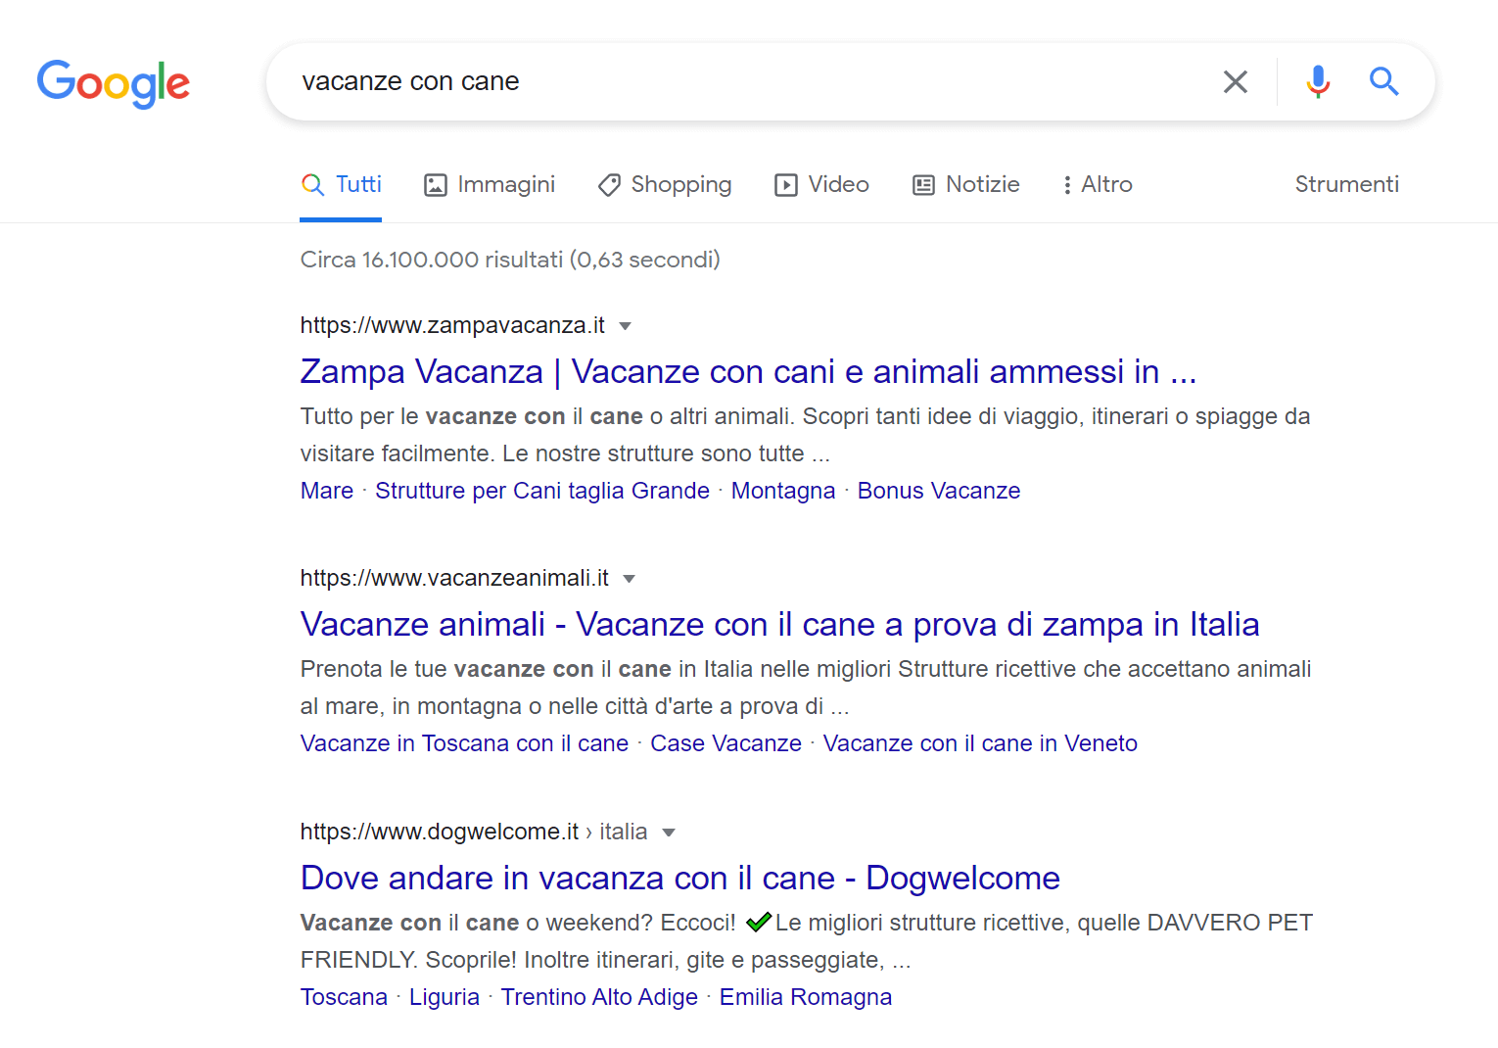Expand the Altro menu

click(x=1097, y=184)
